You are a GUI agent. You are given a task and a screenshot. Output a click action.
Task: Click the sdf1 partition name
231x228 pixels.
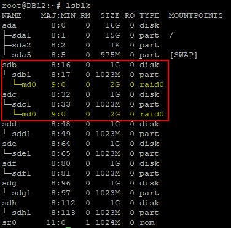22,173
